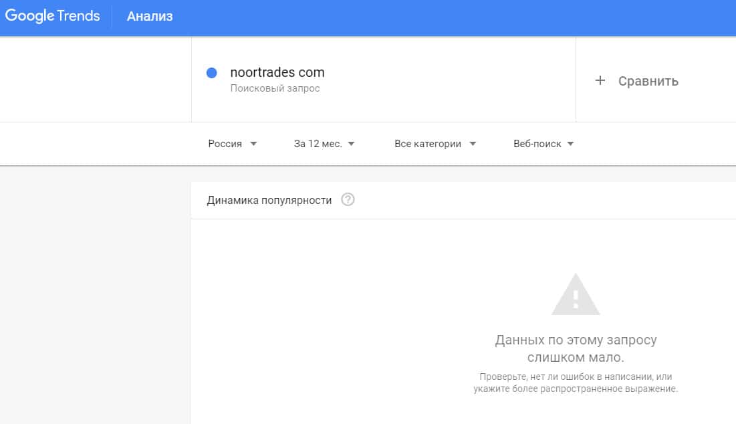Expand the Веб-поиск search type dropdown

[543, 144]
